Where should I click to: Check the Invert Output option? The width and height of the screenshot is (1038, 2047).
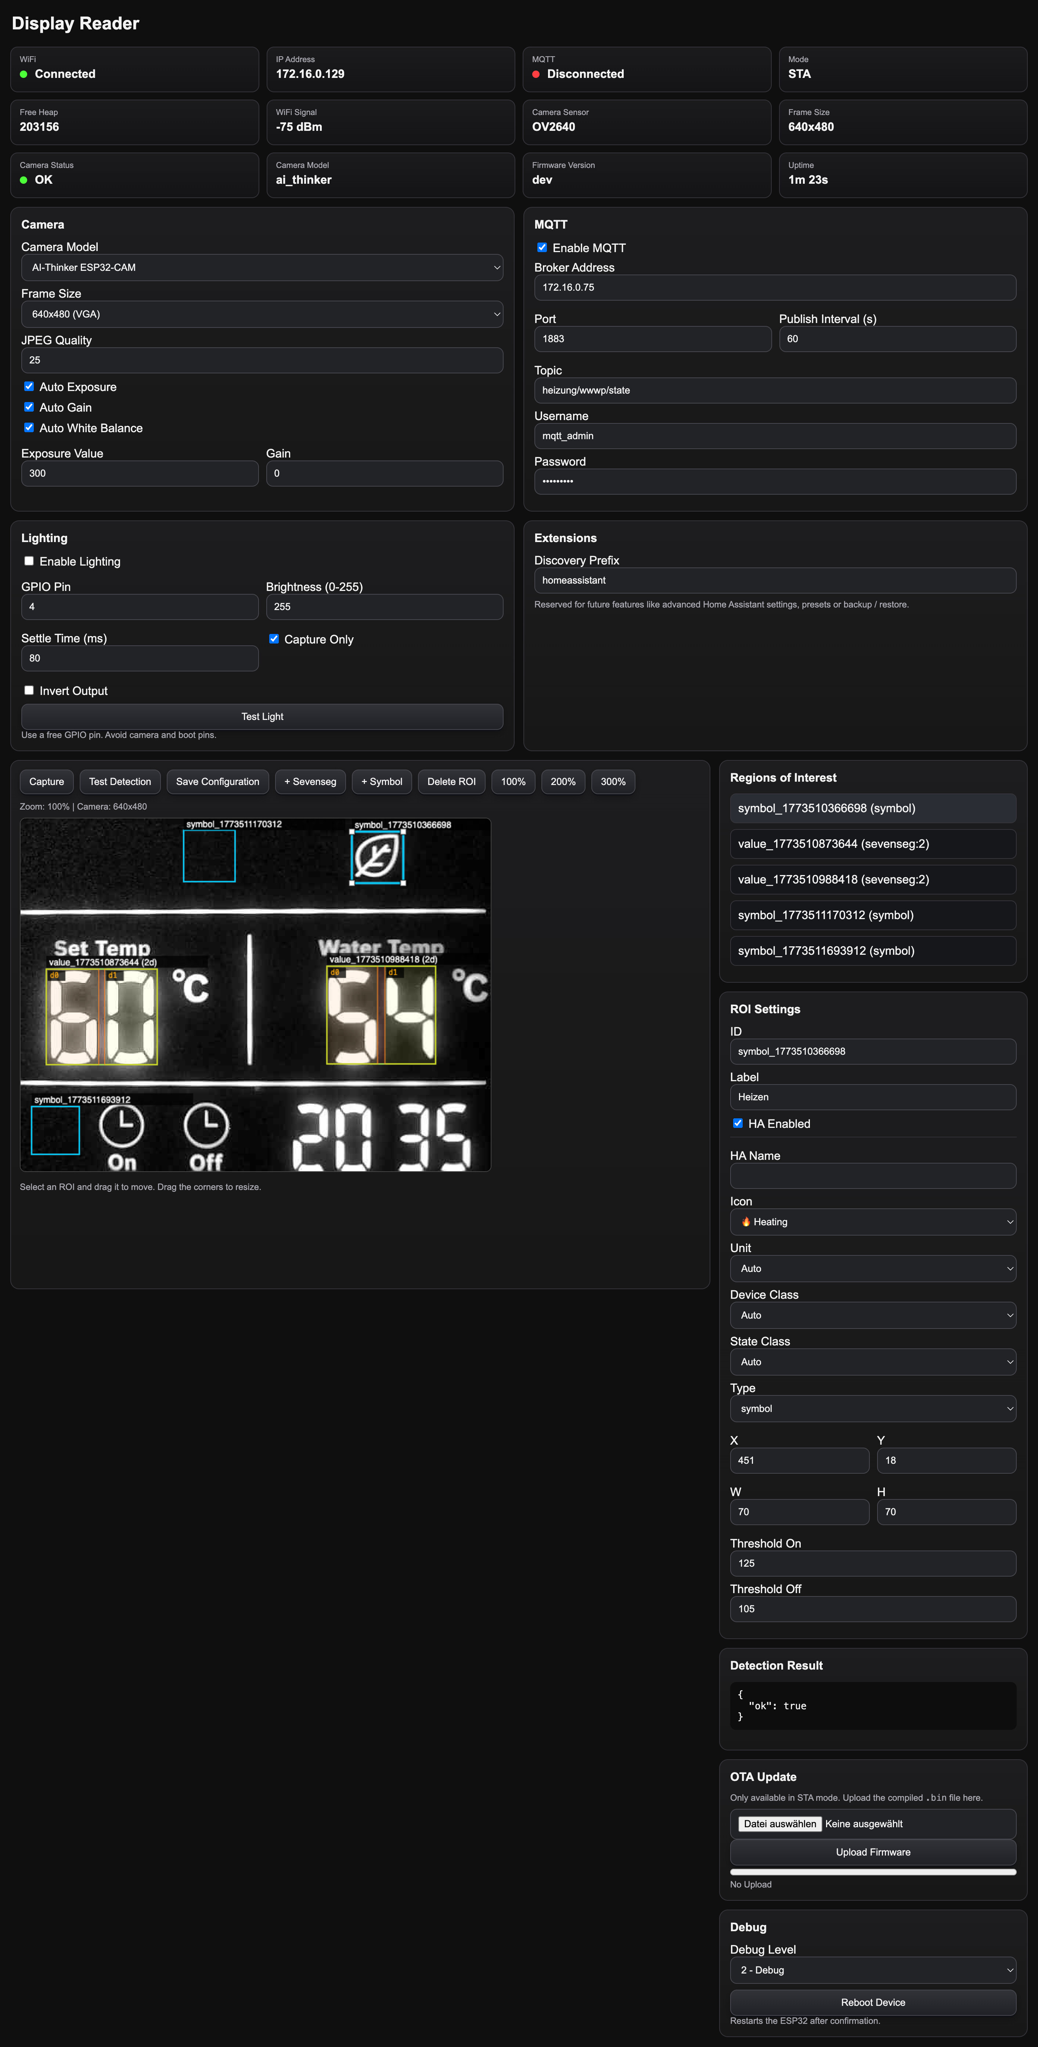point(29,691)
